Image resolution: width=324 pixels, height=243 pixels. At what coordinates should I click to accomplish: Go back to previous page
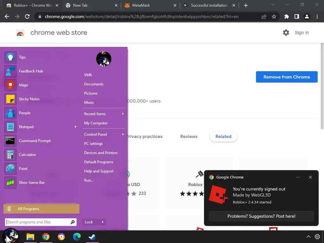7,16
